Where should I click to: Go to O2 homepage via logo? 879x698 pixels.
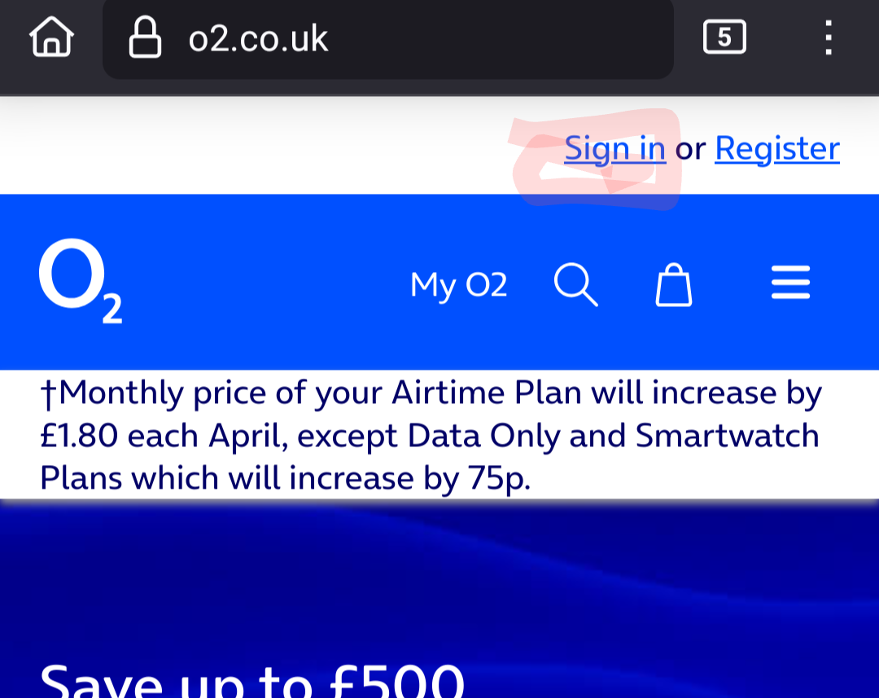point(80,281)
